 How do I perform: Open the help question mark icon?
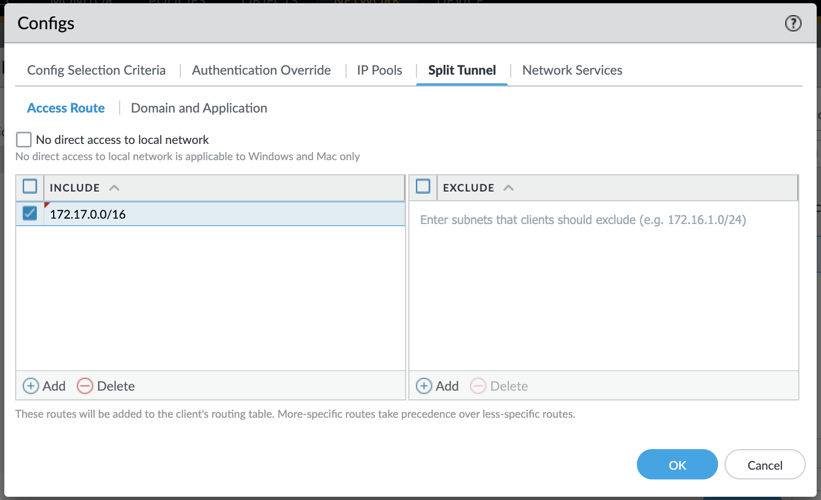[x=793, y=23]
